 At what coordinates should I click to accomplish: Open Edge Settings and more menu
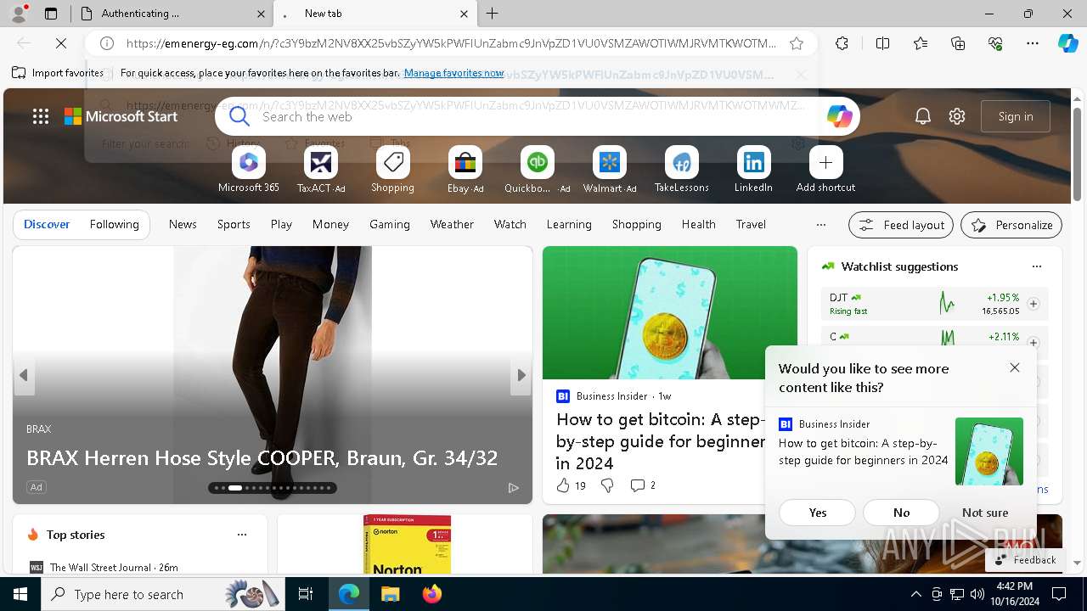(1033, 43)
